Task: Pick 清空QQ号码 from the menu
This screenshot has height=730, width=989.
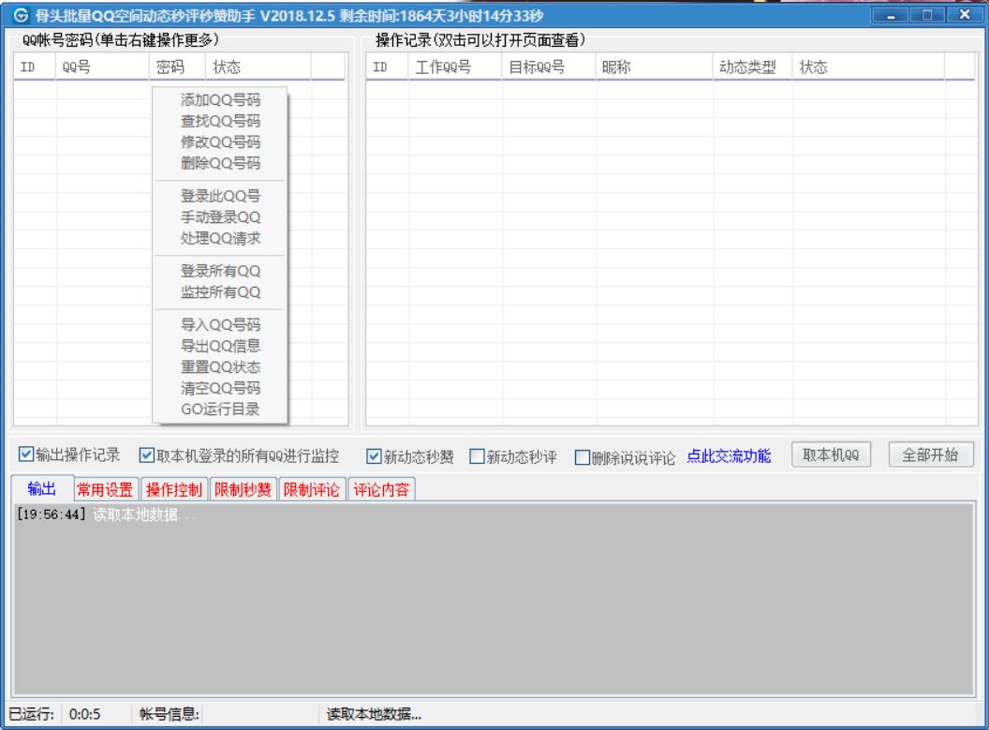Action: click(x=220, y=388)
